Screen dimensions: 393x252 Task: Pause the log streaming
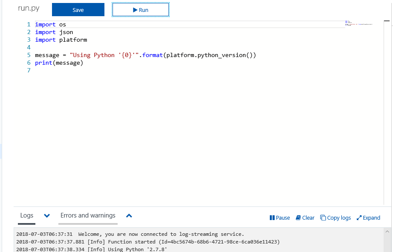click(x=280, y=218)
